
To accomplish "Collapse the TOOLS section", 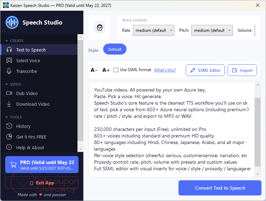I will [x=13, y=117].
